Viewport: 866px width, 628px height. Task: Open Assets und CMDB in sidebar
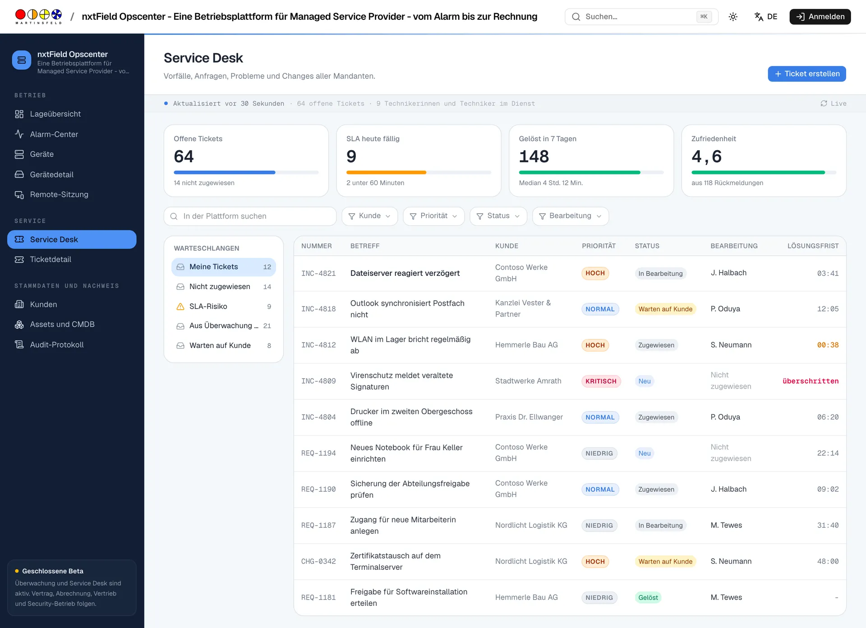[72, 324]
